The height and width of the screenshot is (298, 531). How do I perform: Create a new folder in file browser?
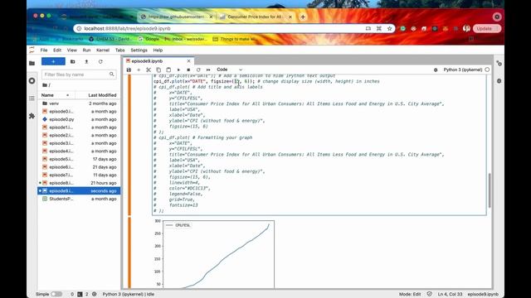pos(72,61)
